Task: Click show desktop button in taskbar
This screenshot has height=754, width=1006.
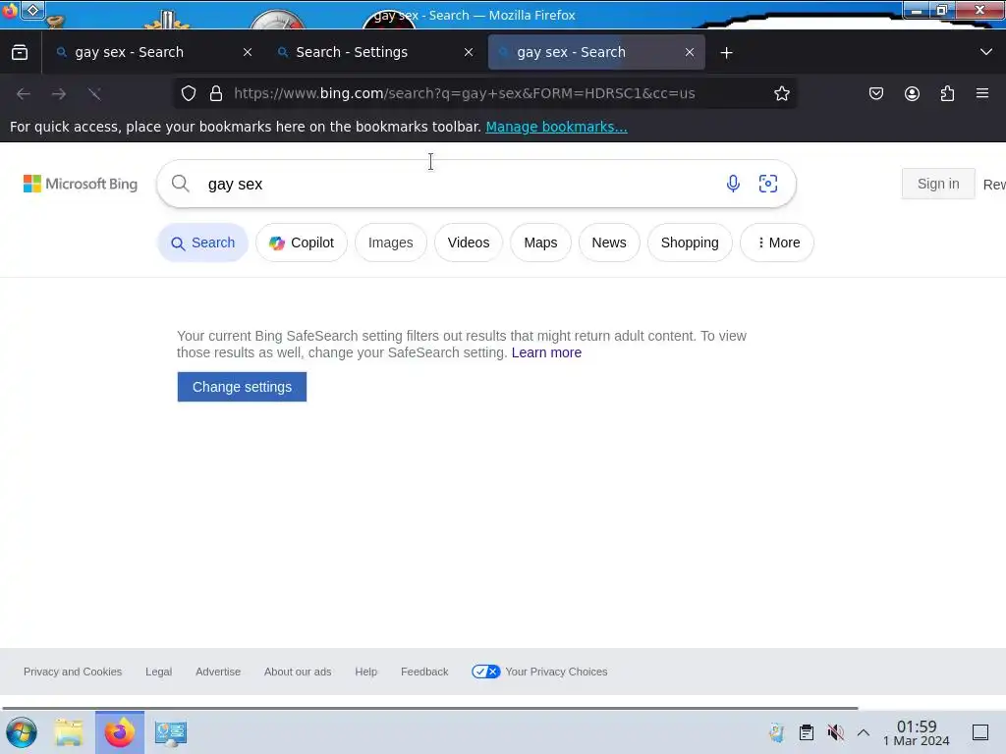Action: click(980, 732)
